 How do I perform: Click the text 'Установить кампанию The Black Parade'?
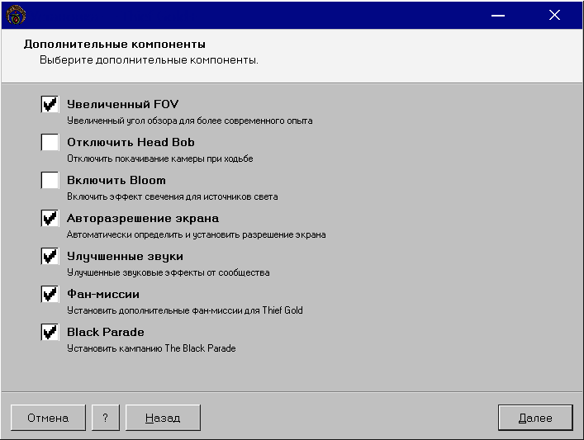click(x=151, y=348)
